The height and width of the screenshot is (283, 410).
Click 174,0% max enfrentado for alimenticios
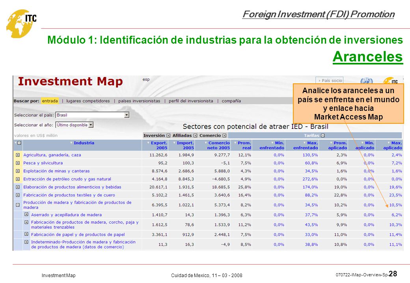pos(310,187)
